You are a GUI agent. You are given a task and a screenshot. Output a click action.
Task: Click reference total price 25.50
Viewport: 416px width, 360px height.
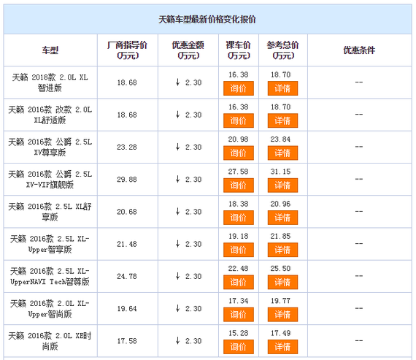[280, 269]
